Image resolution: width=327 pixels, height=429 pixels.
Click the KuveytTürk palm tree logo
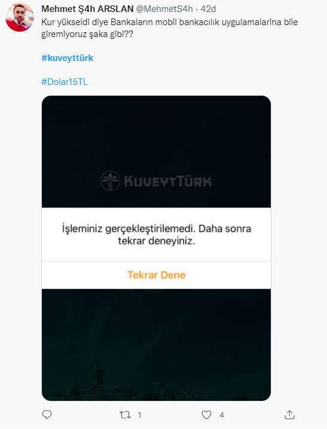click(x=110, y=181)
